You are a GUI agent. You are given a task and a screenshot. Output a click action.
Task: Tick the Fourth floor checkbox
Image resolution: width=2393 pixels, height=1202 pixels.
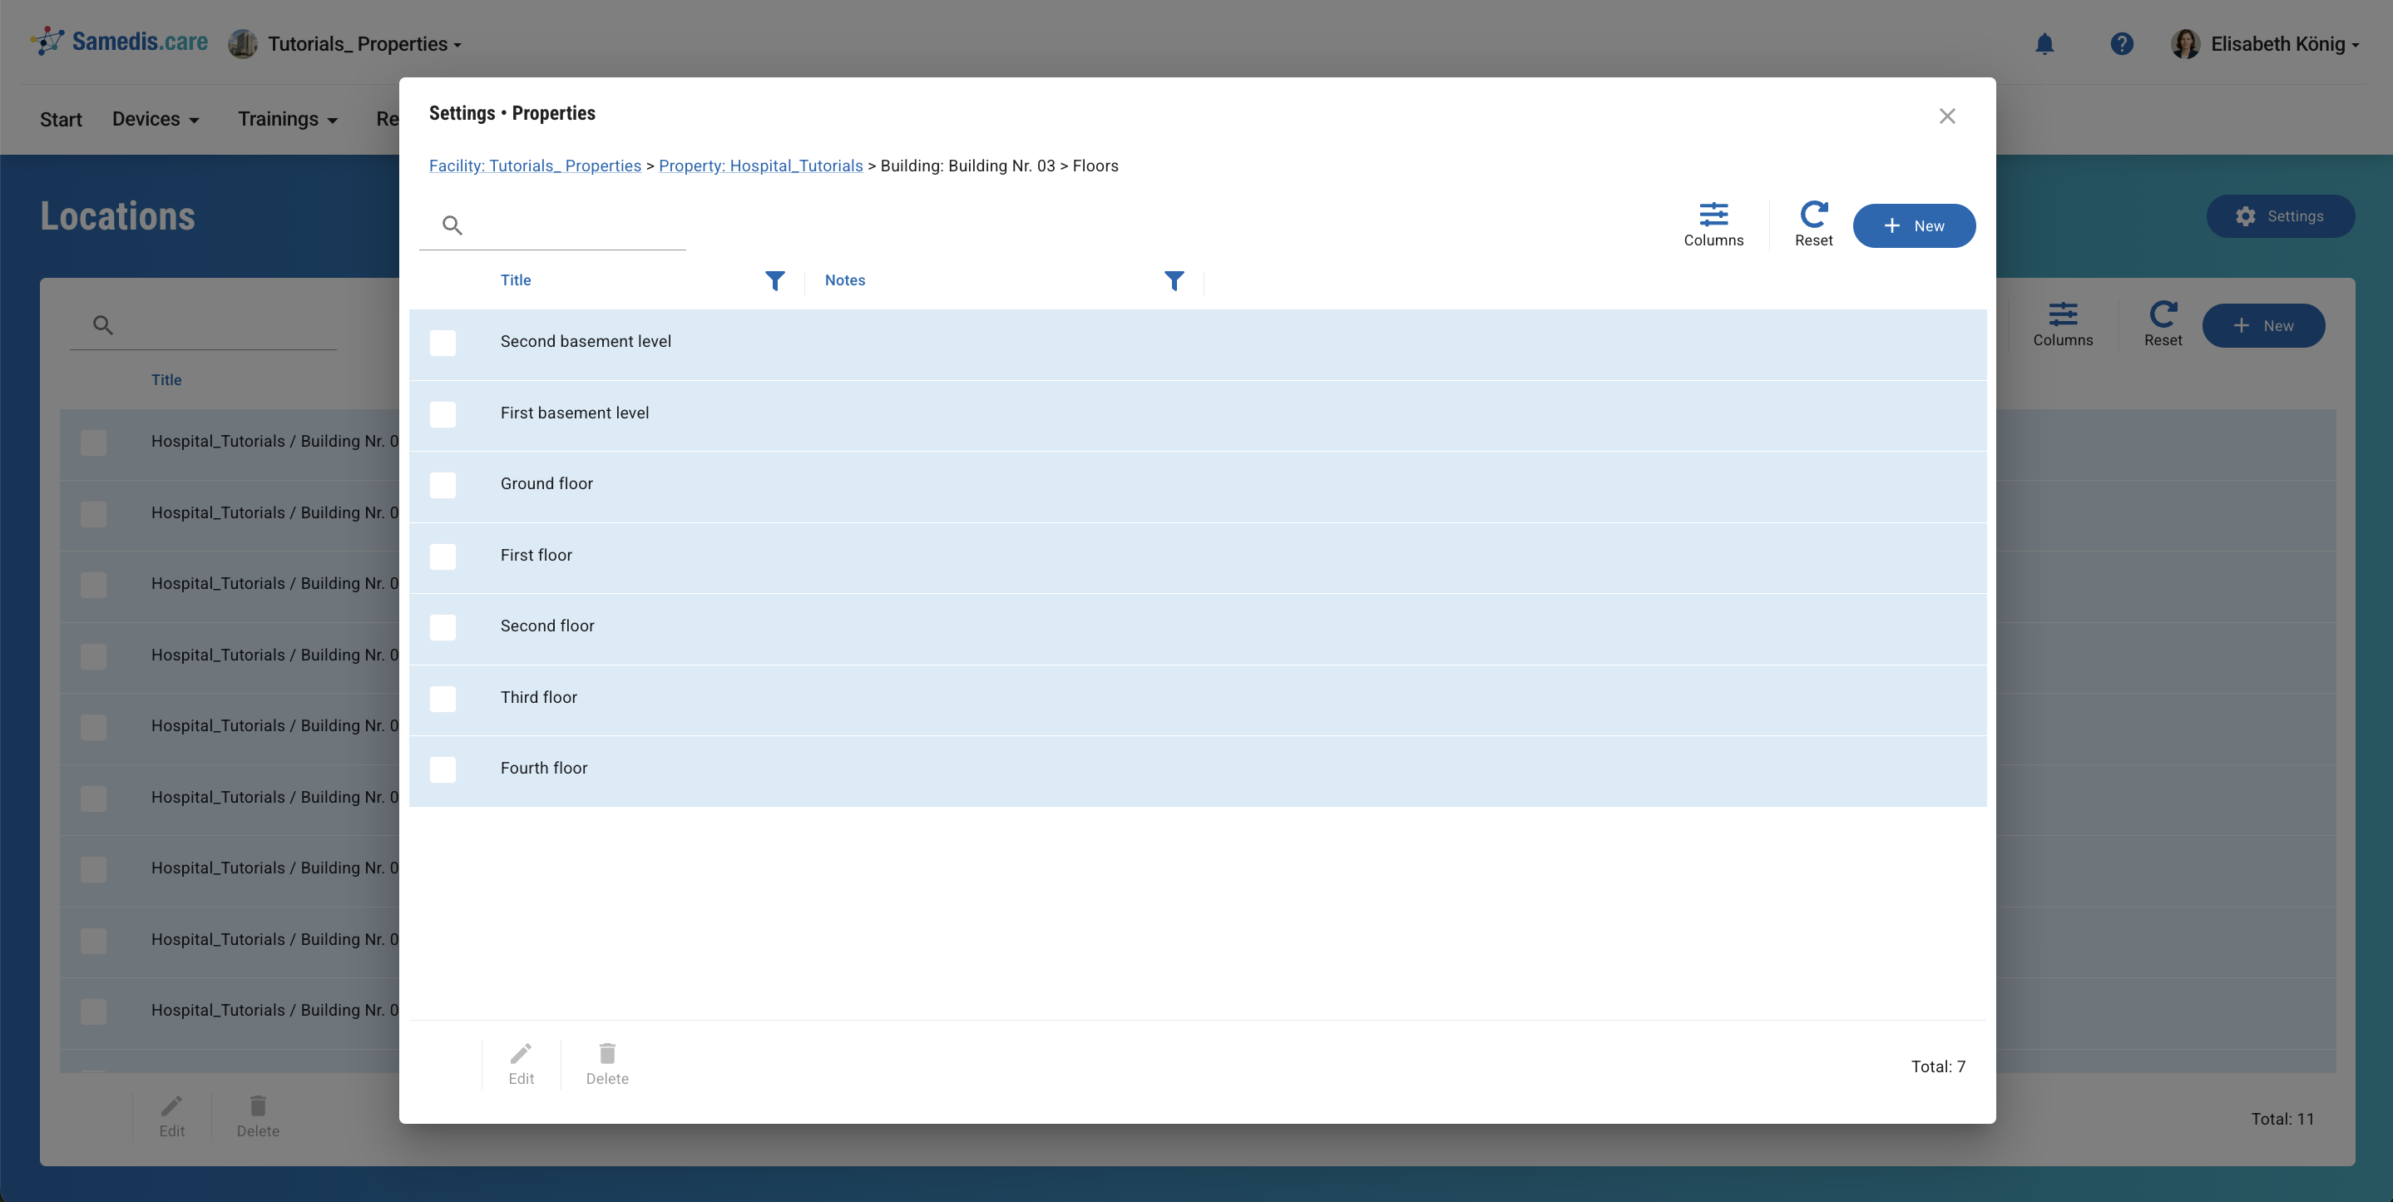click(x=443, y=769)
